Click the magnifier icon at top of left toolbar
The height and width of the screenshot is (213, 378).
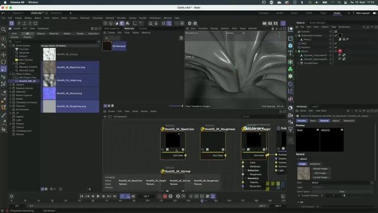4,30
